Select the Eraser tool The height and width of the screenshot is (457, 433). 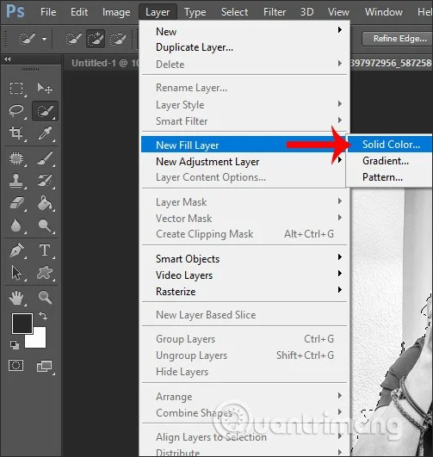click(16, 203)
